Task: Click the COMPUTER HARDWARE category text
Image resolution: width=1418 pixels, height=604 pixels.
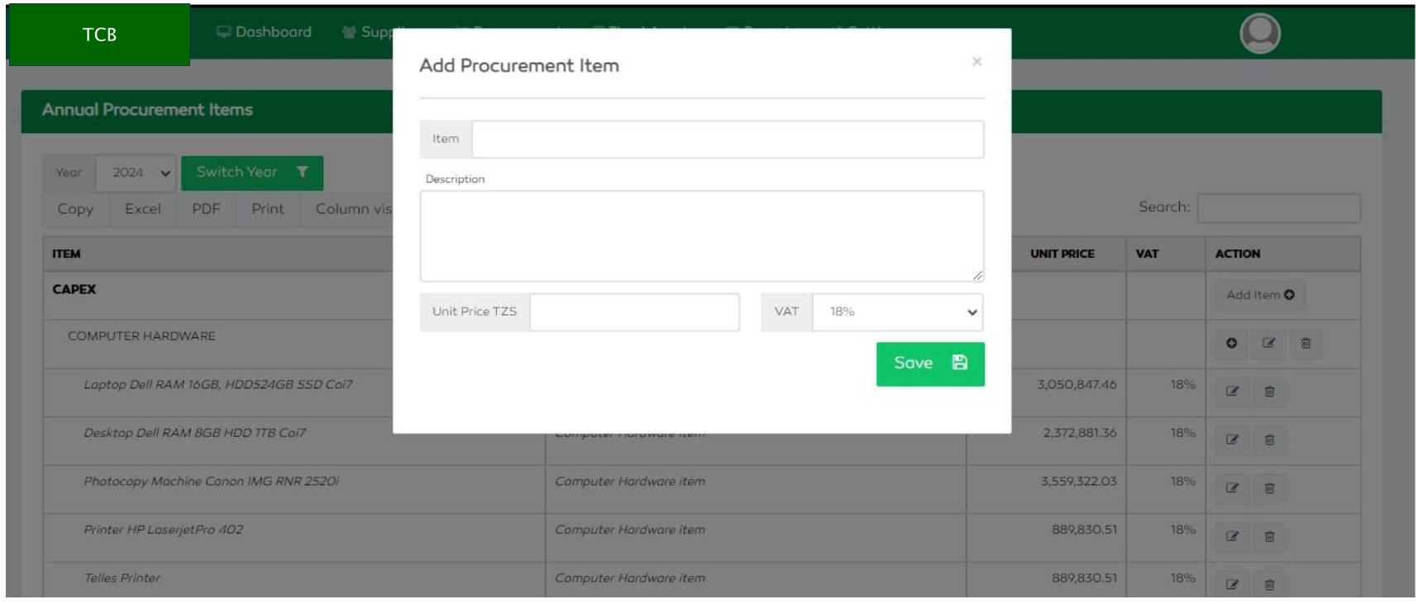Action: pyautogui.click(x=141, y=336)
